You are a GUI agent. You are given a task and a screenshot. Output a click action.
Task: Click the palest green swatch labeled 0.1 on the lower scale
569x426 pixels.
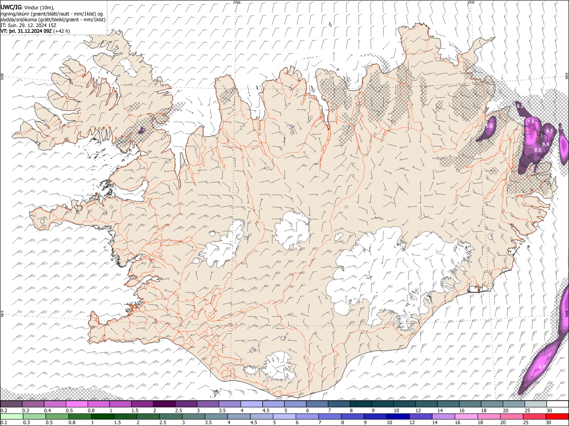coord(11,416)
